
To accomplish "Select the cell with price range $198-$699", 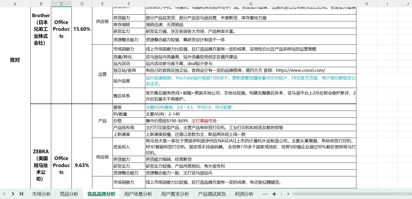I will [251, 121].
